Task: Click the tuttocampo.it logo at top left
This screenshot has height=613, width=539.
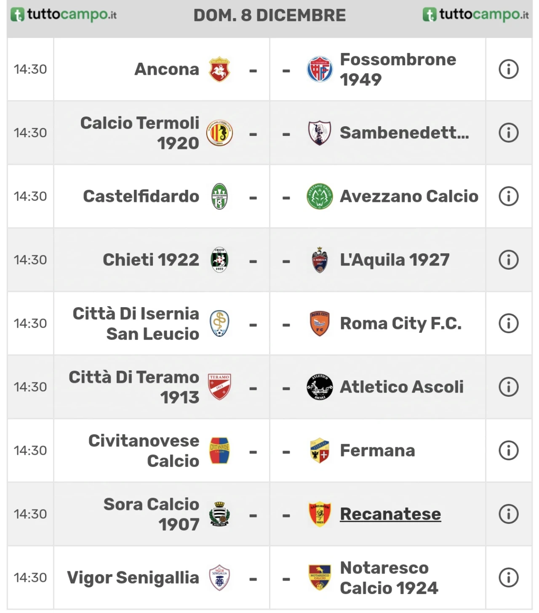Action: click(x=63, y=15)
